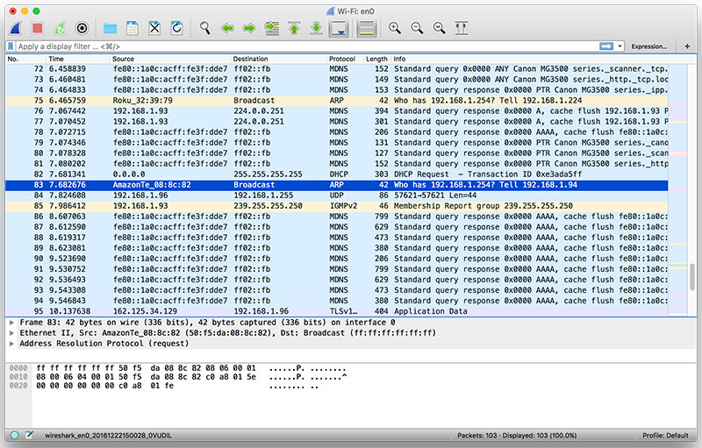Screen dimensions: 702x448
Task: Open display filter bookmarks icon
Action: 11,46
